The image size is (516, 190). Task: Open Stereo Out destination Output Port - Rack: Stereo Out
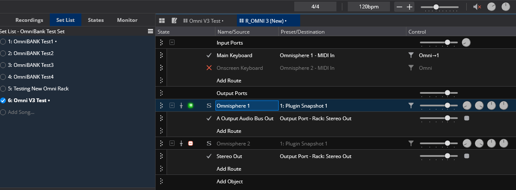pyautogui.click(x=316, y=156)
